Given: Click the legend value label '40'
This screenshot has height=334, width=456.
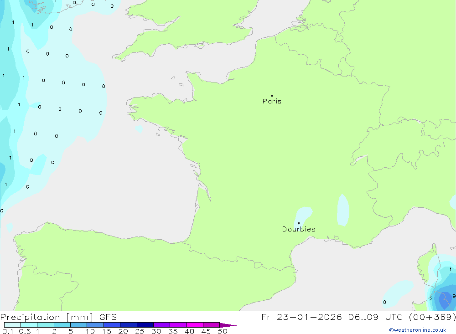Looking at the screenshot, I should (190, 331).
